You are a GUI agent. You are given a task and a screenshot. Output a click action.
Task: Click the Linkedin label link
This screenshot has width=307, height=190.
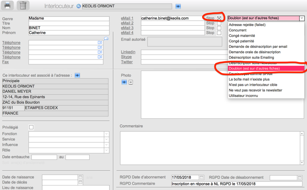[128, 52]
